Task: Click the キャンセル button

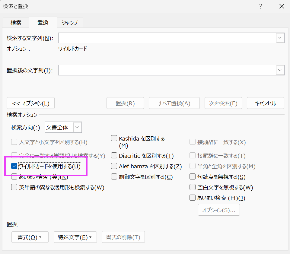Action: point(265,103)
